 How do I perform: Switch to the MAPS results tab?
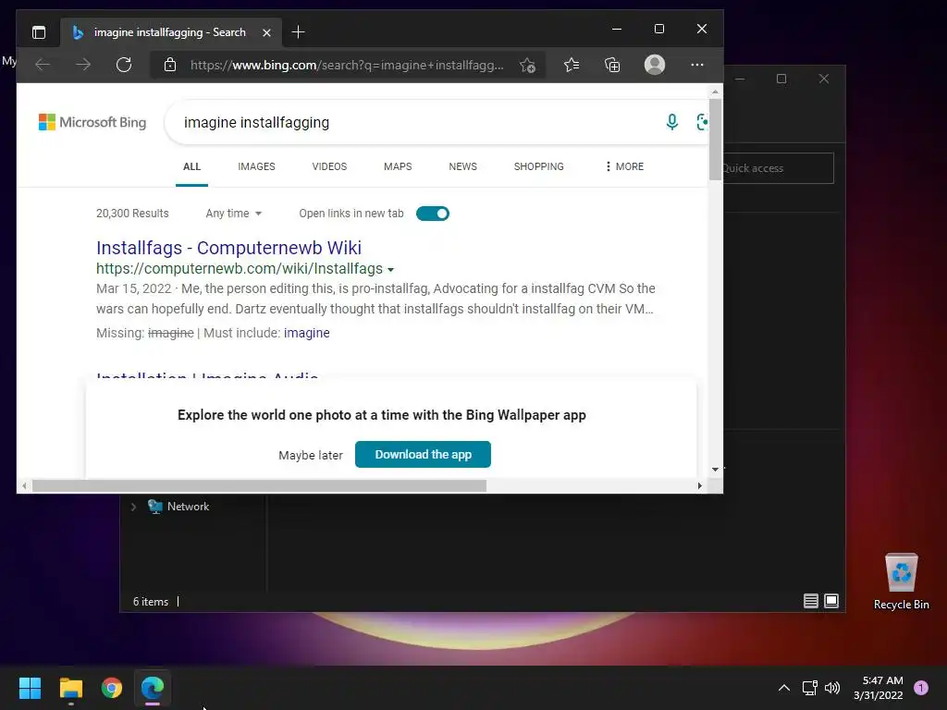(x=398, y=166)
